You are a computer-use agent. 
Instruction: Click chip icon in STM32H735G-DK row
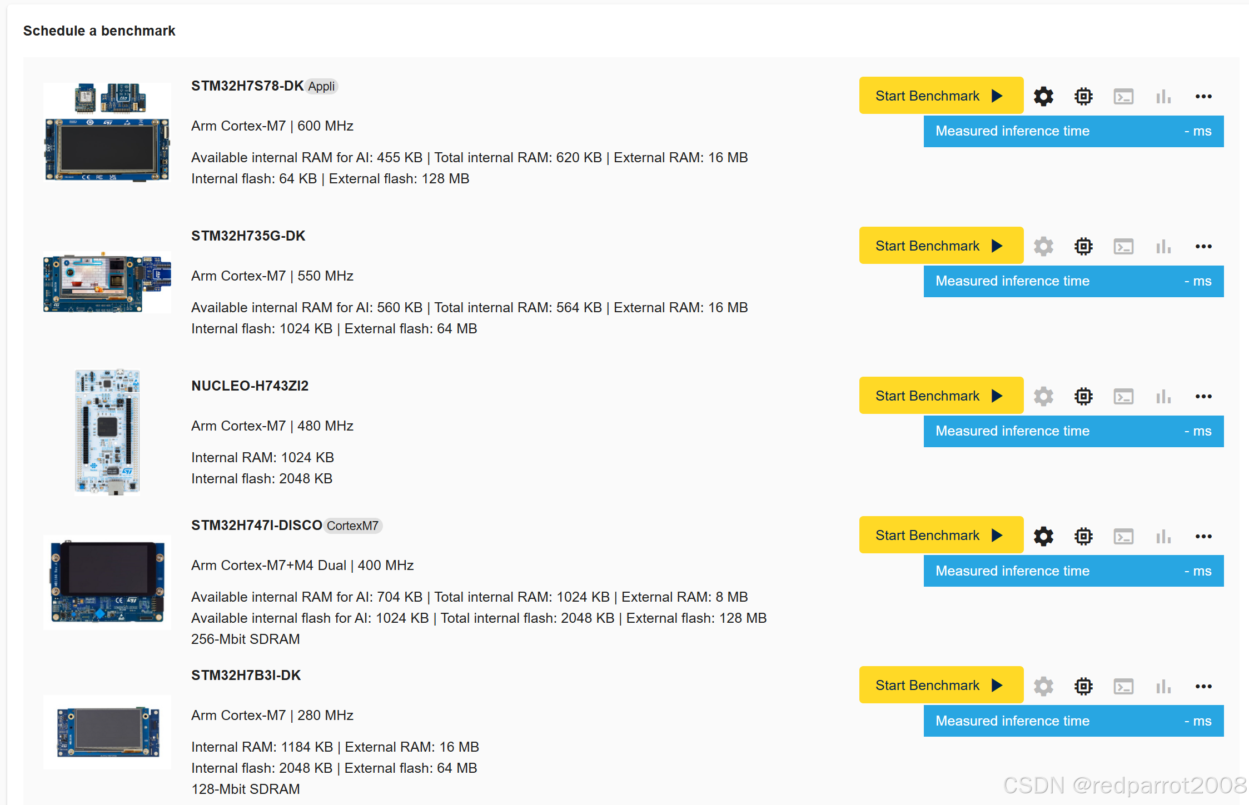(x=1083, y=246)
